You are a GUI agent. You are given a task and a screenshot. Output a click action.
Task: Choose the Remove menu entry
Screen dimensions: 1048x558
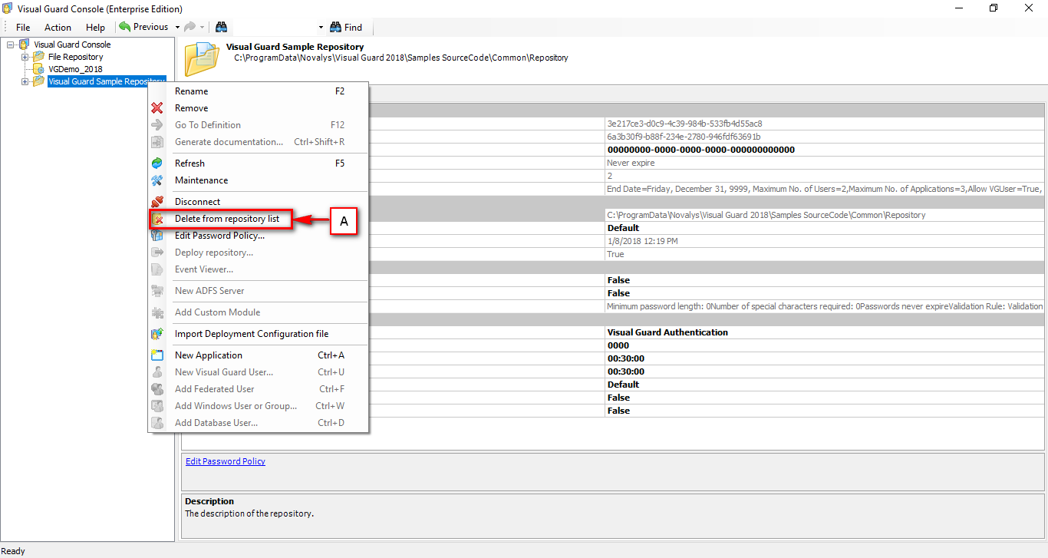pos(259,108)
